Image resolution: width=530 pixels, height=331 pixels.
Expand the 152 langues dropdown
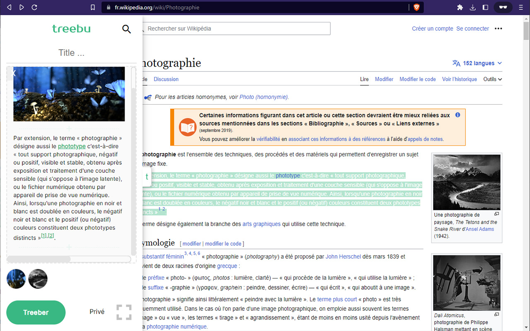coord(477,63)
